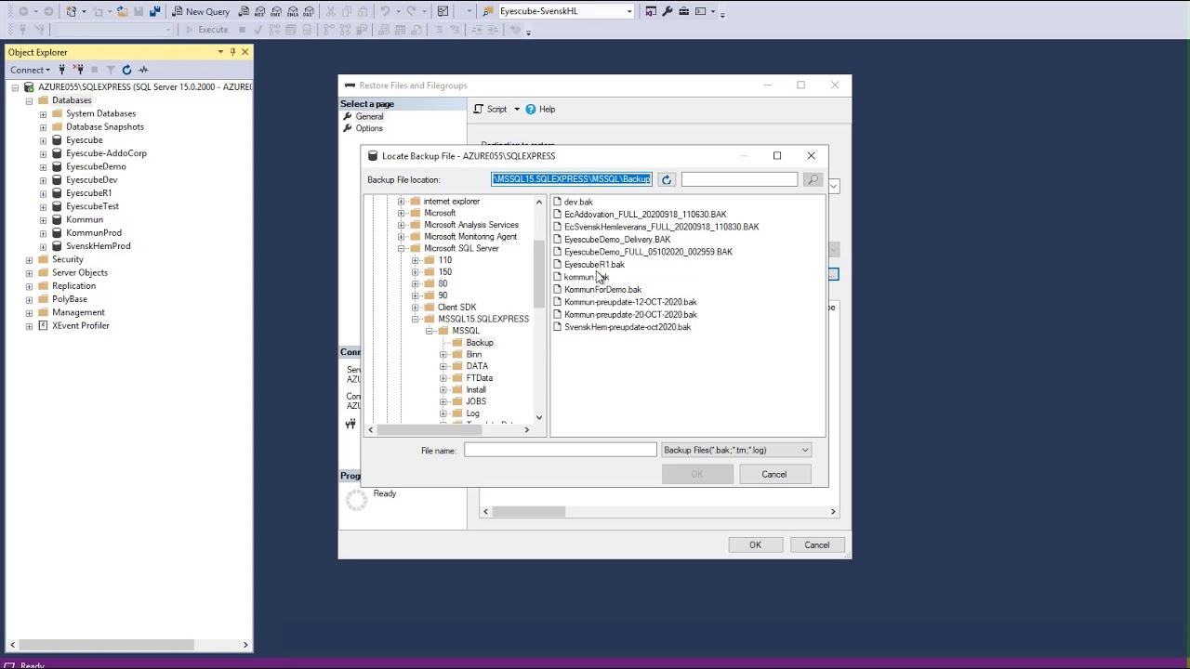1190x669 pixels.
Task: Click Connect Object Explorer plug icon
Action: tap(61, 70)
